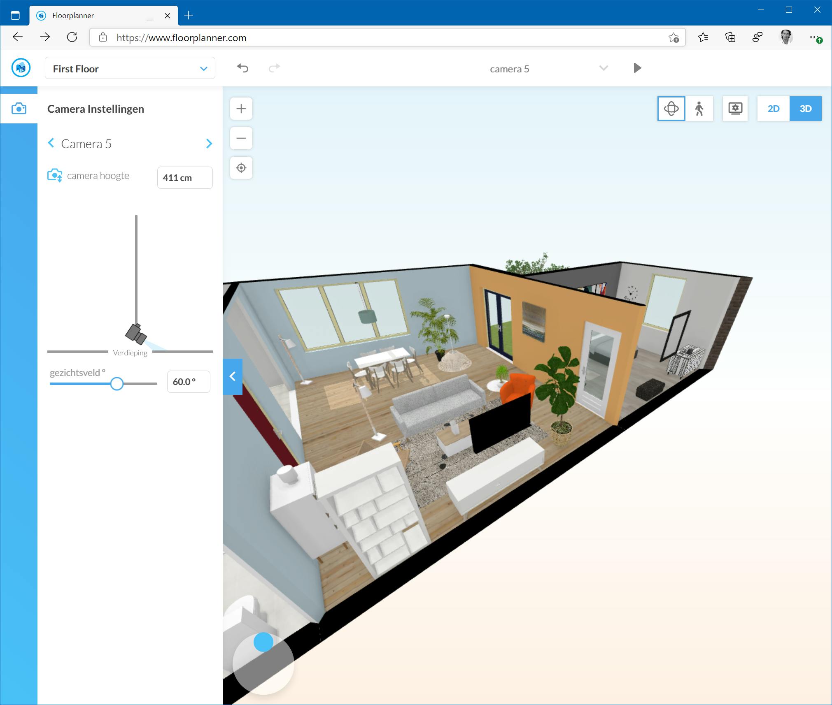Screen dimensions: 832x705
Task: Switch to 2D view
Action: [773, 109]
